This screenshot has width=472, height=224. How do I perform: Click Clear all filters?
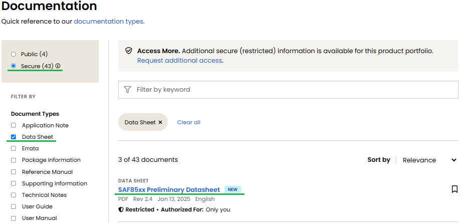pyautogui.click(x=189, y=122)
